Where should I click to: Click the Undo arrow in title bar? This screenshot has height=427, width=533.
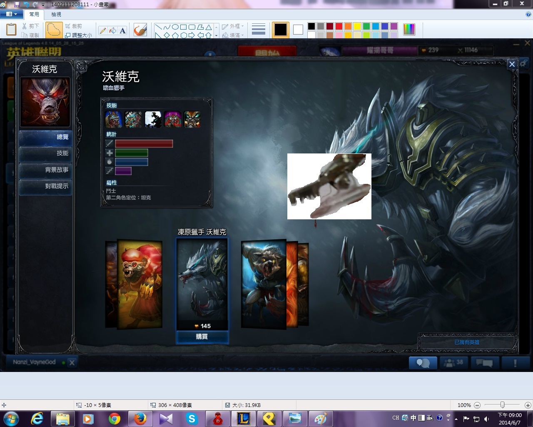pos(26,4)
